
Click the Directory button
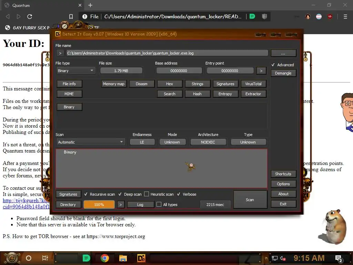[68, 205]
